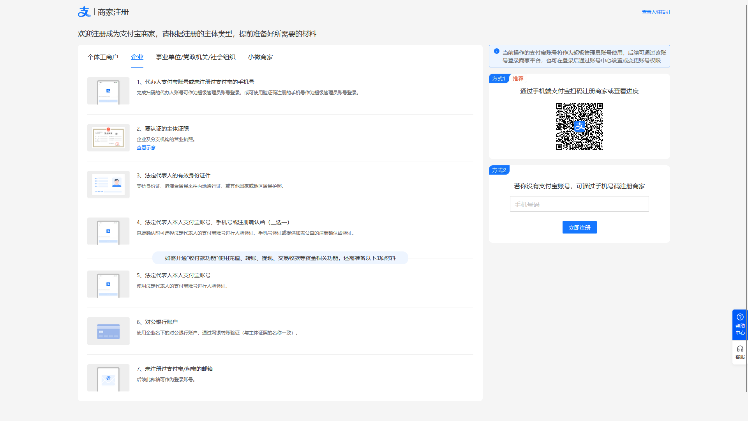Click the 方式2 label badge
Screen dimensions: 748x421
499,170
